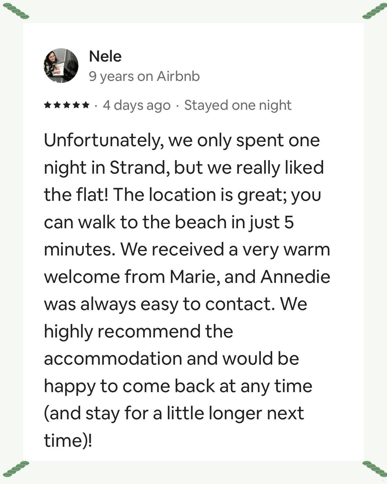This screenshot has height=484, width=387.
Task: Click the bottom-left green leaf garland decoration
Action: coord(16,469)
